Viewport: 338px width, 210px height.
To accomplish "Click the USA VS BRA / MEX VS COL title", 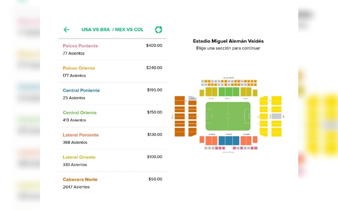I will coord(112,30).
